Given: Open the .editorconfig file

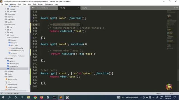Looking at the screenshot, I should point(12,79).
